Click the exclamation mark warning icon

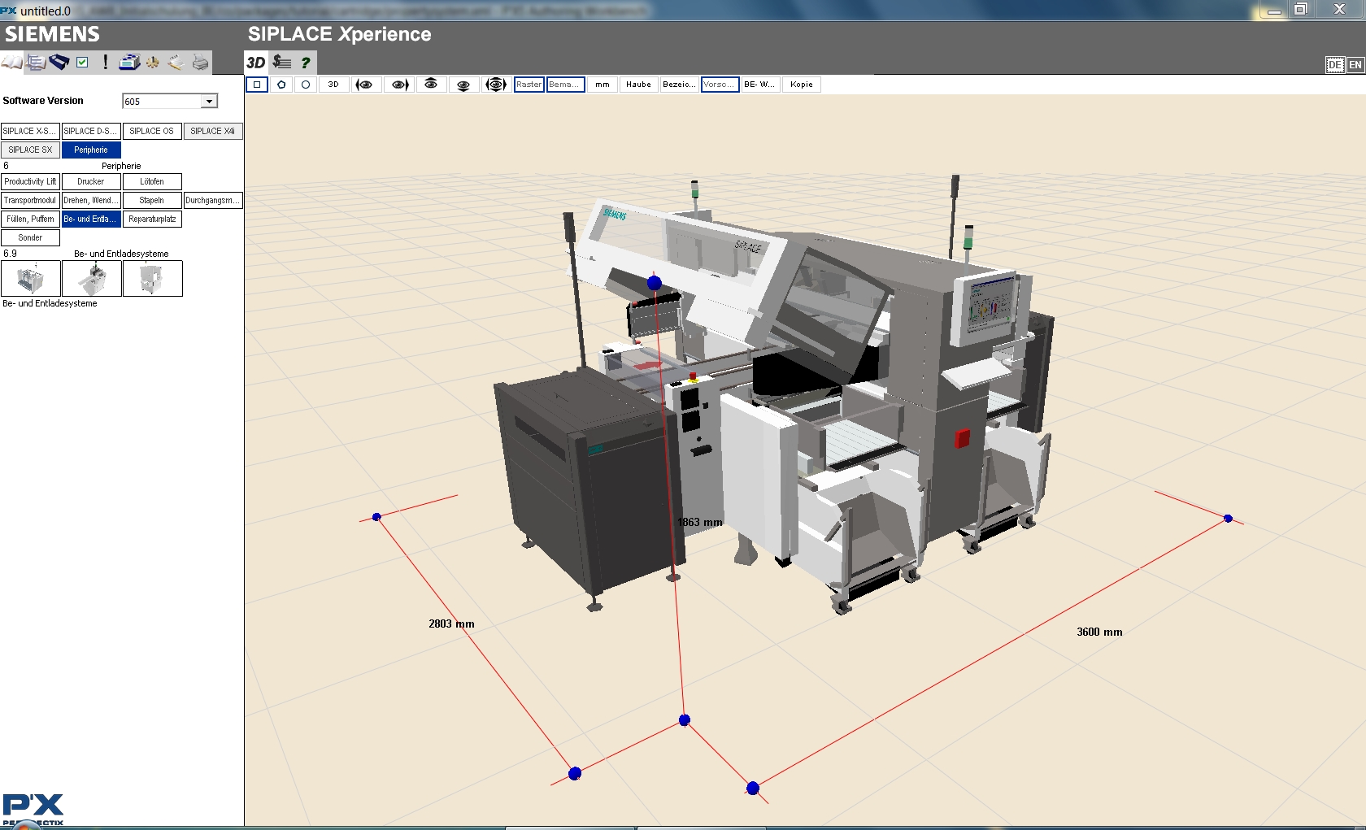106,63
